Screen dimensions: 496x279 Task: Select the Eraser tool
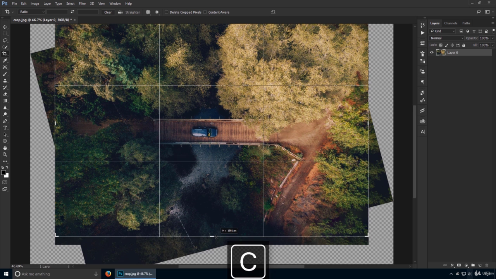click(5, 94)
